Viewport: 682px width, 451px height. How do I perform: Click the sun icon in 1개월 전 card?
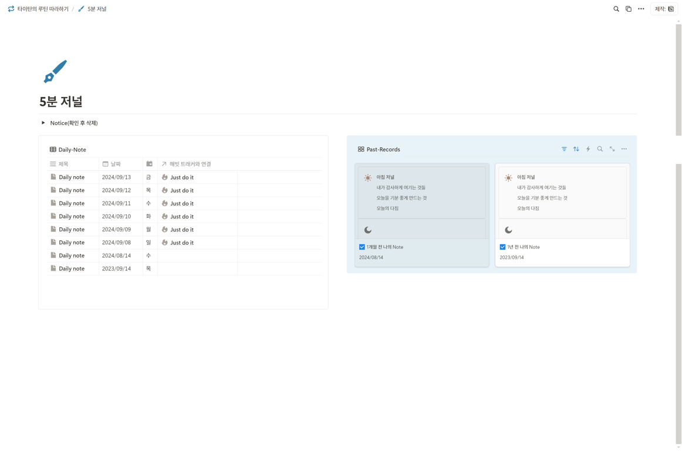(368, 177)
